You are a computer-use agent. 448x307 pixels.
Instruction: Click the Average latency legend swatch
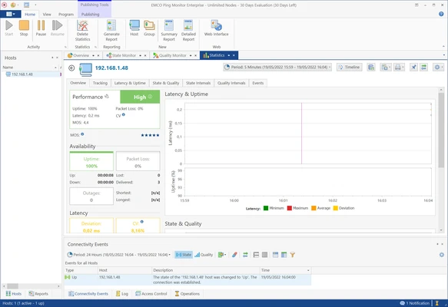(x=314, y=208)
